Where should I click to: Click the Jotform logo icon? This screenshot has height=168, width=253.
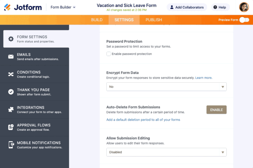8,7
